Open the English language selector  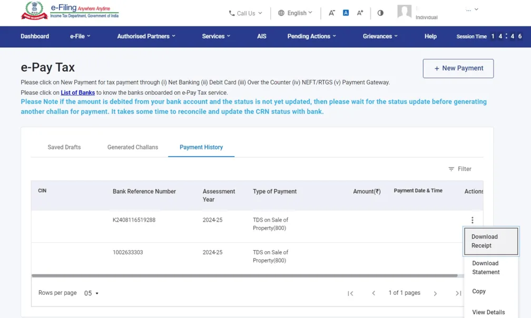[294, 13]
